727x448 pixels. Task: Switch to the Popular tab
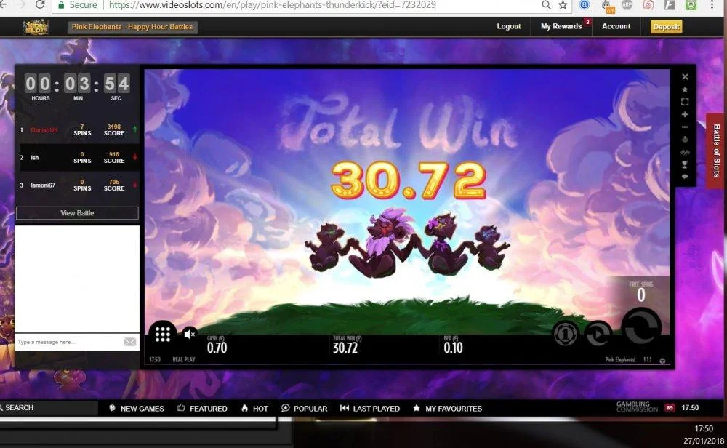point(304,408)
